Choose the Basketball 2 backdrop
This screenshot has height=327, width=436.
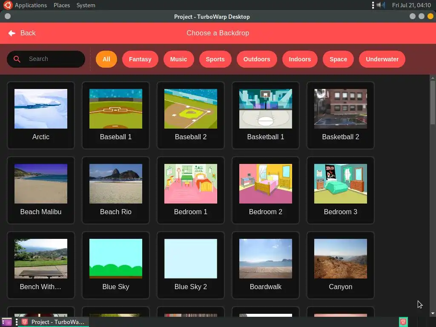(341, 115)
